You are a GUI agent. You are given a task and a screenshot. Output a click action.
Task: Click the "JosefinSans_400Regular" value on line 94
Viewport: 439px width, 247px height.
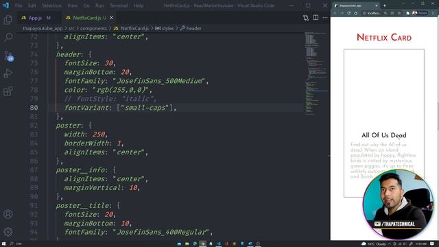(x=161, y=232)
